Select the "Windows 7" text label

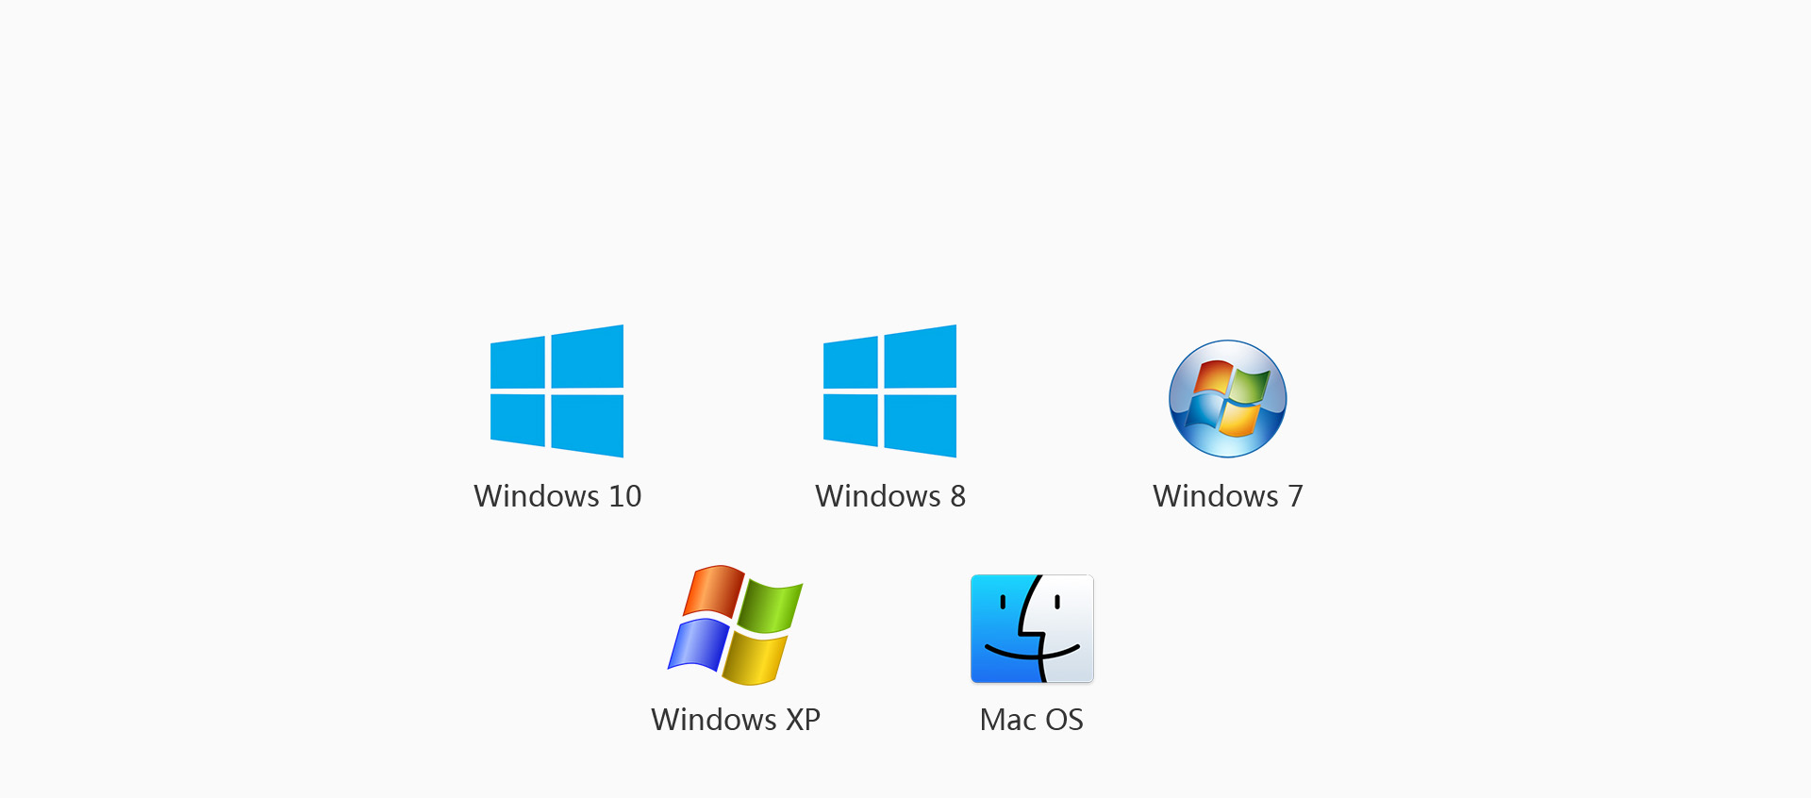[1228, 496]
